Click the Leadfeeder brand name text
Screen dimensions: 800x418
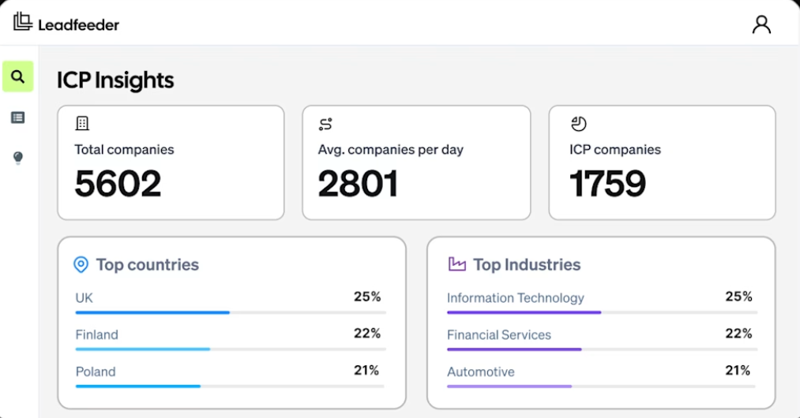click(x=78, y=25)
